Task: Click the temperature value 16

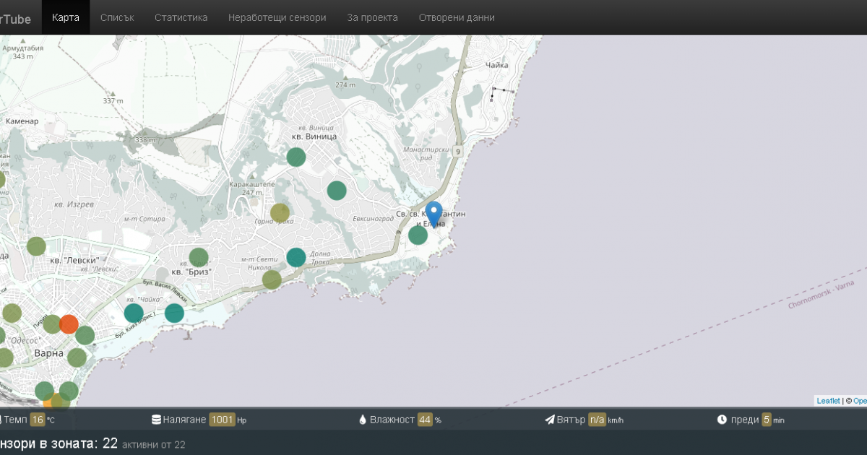Action: coord(38,420)
